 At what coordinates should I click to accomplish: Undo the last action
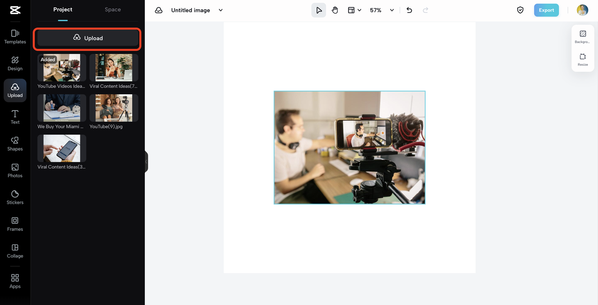[409, 10]
